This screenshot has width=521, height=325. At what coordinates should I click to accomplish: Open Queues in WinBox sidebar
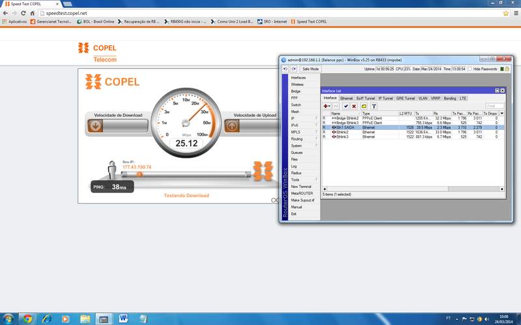click(x=297, y=153)
